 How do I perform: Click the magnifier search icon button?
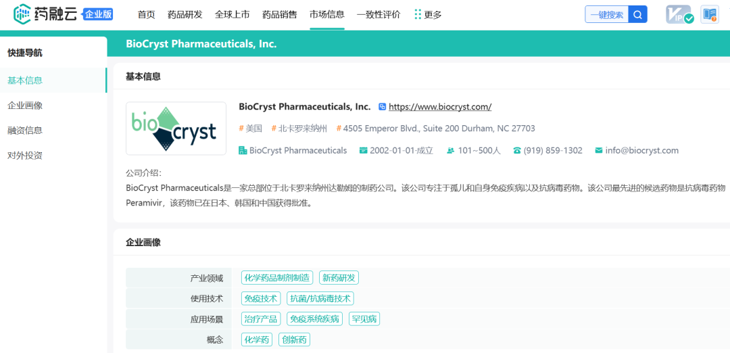[x=637, y=14]
